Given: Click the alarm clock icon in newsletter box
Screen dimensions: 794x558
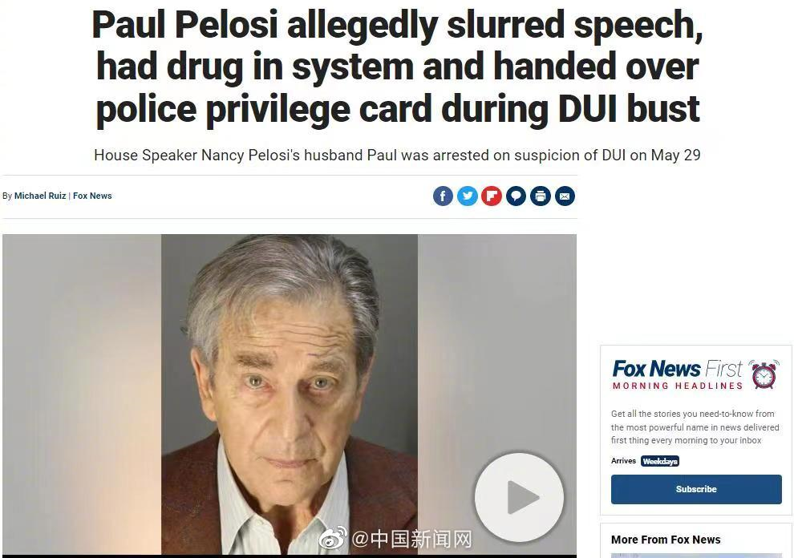Looking at the screenshot, I should (x=764, y=374).
